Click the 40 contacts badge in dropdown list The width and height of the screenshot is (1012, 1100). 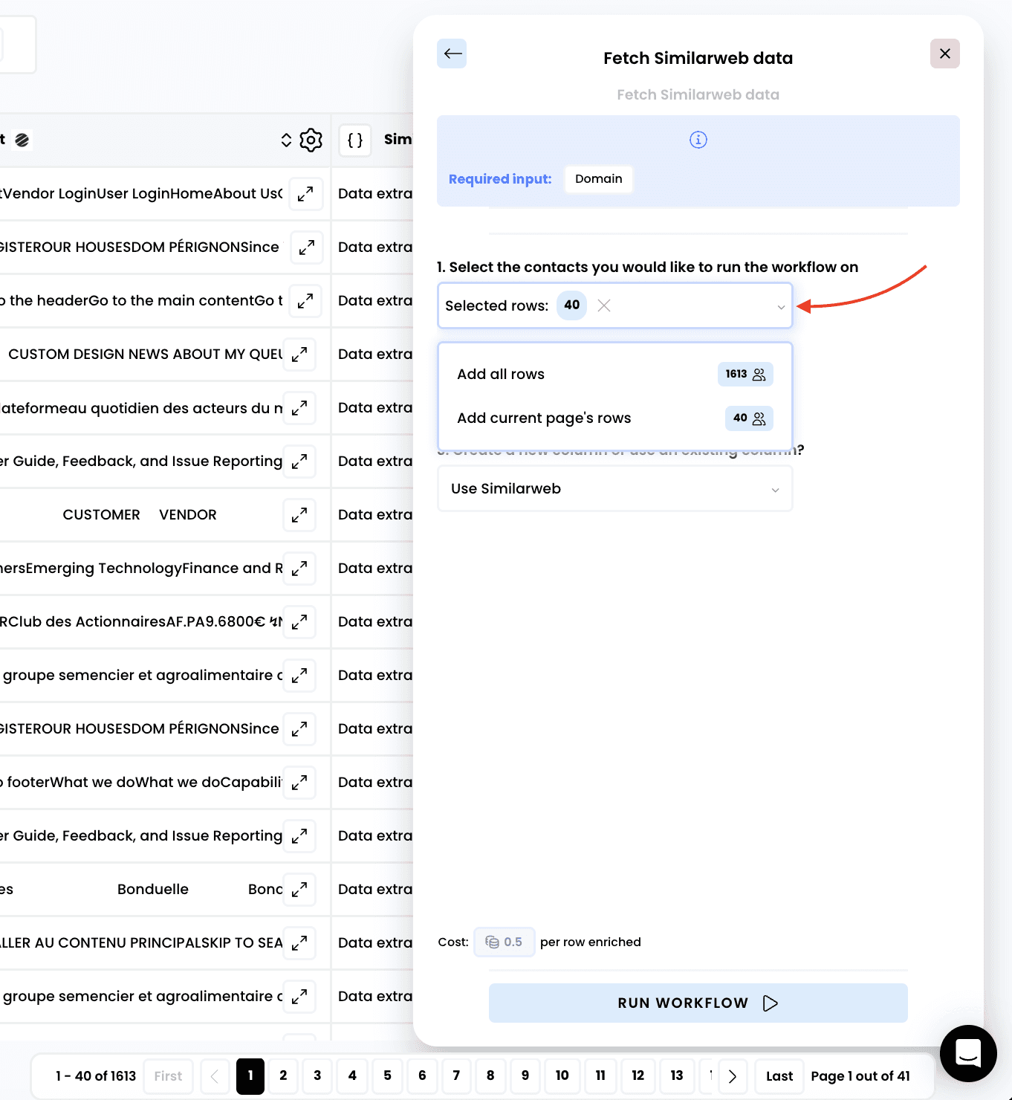749,418
